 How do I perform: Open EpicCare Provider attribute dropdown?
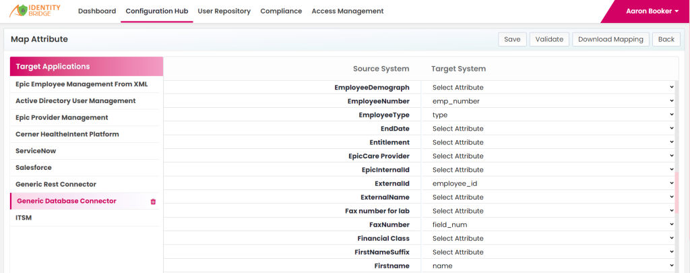[x=550, y=156]
